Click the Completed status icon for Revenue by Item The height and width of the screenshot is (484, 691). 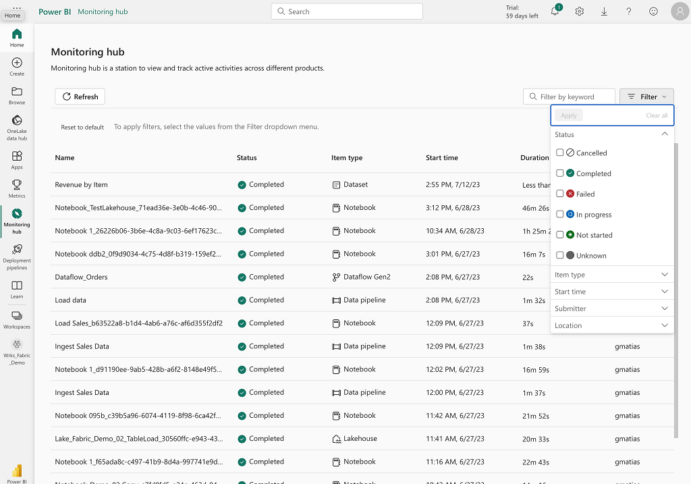(242, 185)
